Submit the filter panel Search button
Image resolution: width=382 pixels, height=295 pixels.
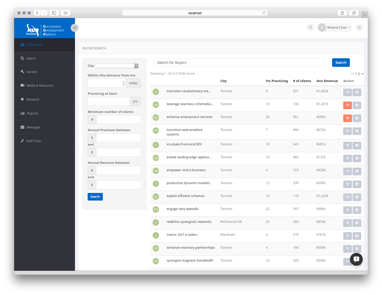(95, 197)
